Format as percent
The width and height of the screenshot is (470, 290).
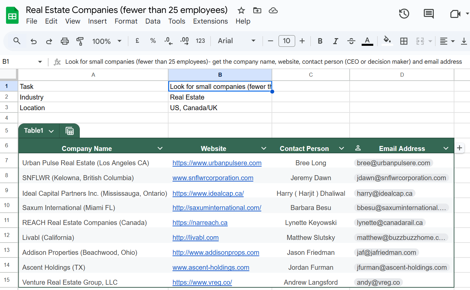tap(153, 41)
